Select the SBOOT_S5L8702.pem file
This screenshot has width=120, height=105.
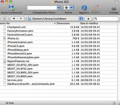(x=20, y=69)
